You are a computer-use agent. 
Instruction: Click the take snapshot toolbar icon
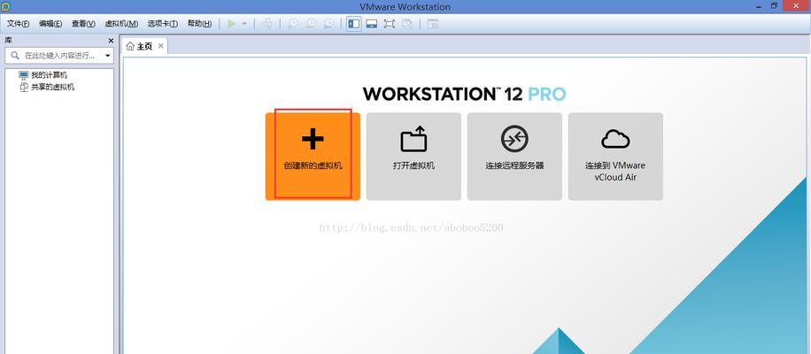[293, 24]
